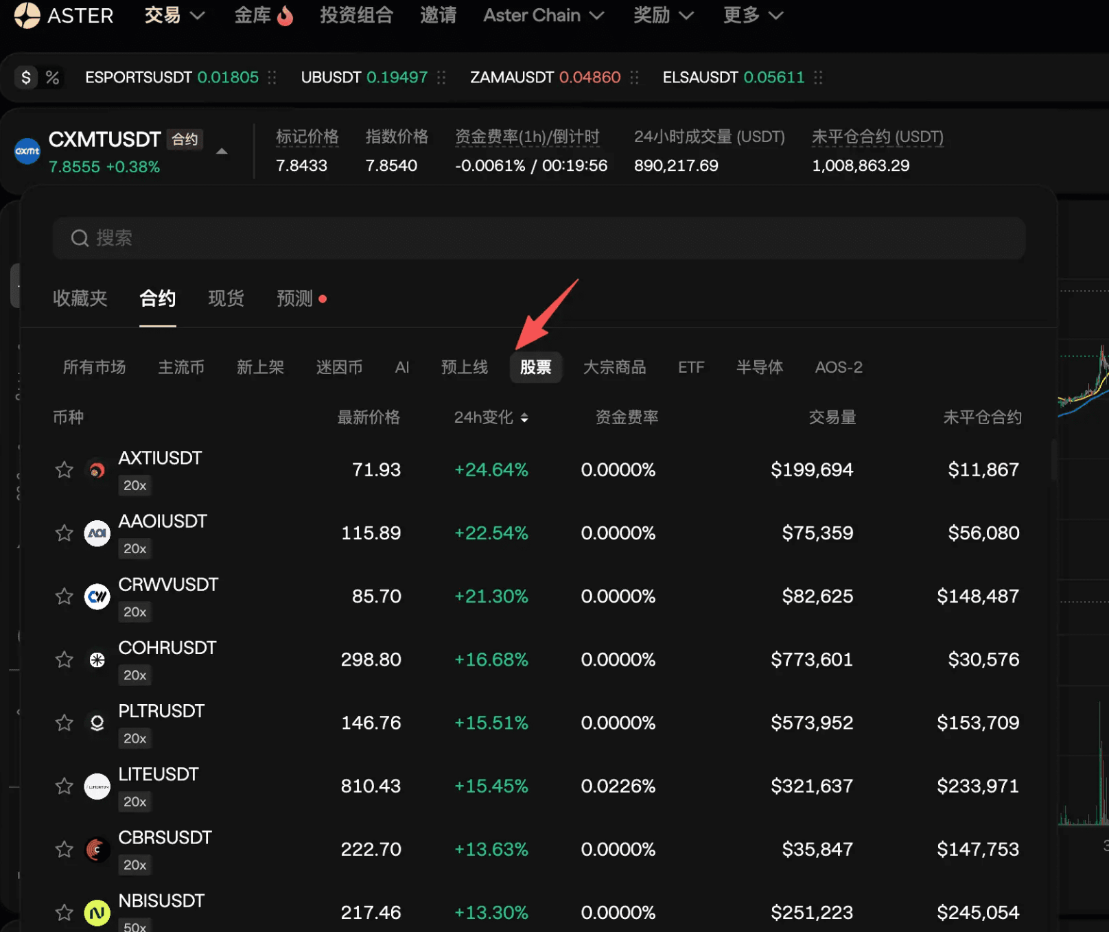1109x932 pixels.
Task: Favorite CRWVUSDT with its star
Action: tap(65, 596)
